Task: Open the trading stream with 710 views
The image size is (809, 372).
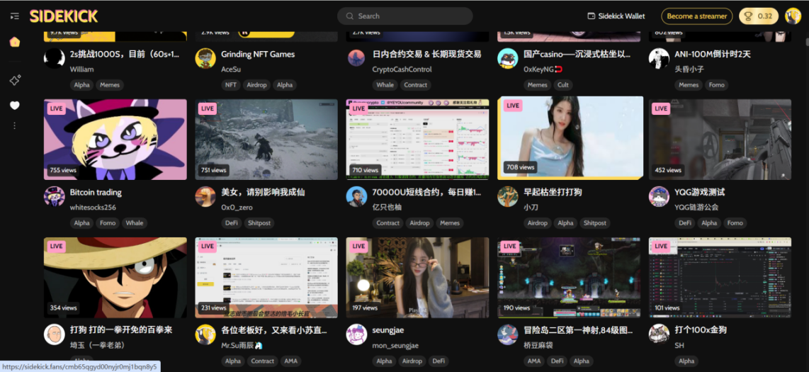Action: point(417,140)
